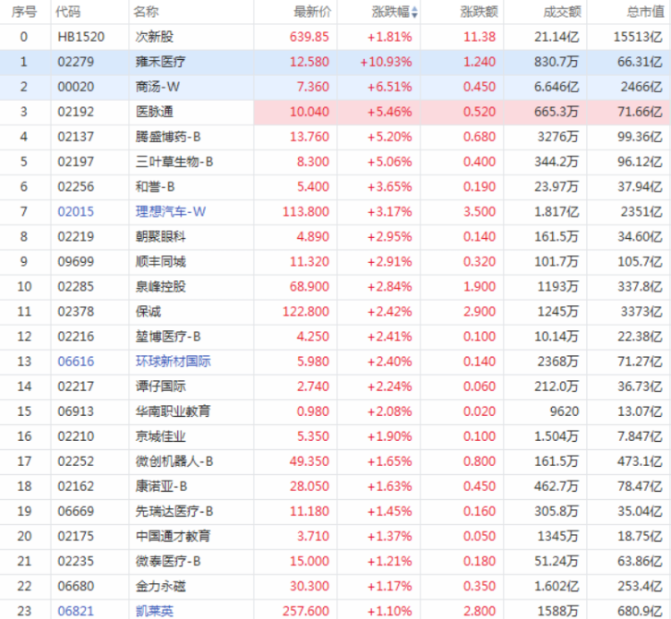Screen dimensions: 671x619
Task: Click the market cap 15513亿
Action: 638,37
